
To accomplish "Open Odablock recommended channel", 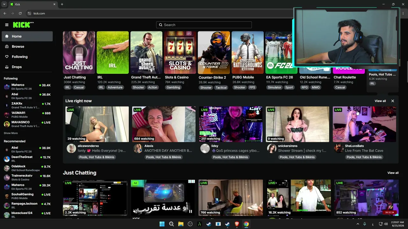I will point(27,168).
